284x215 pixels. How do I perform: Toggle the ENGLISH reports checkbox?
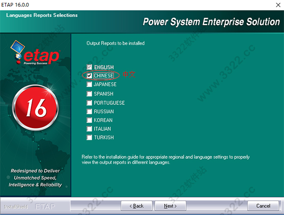(x=89, y=67)
